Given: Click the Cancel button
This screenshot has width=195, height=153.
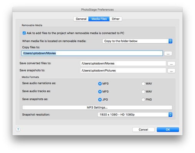Looking at the screenshot, I should pos(143,130).
